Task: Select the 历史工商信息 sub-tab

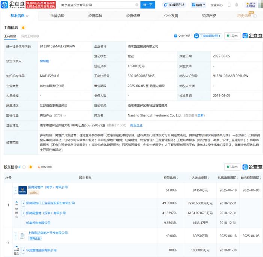Action: [x=30, y=36]
